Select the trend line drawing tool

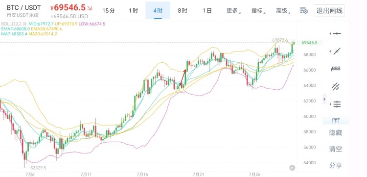(x=337, y=51)
